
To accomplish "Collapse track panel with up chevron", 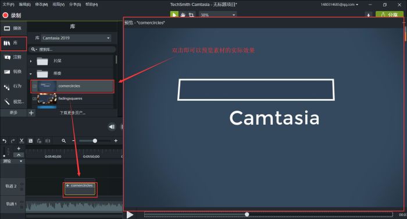I will pos(19,155).
